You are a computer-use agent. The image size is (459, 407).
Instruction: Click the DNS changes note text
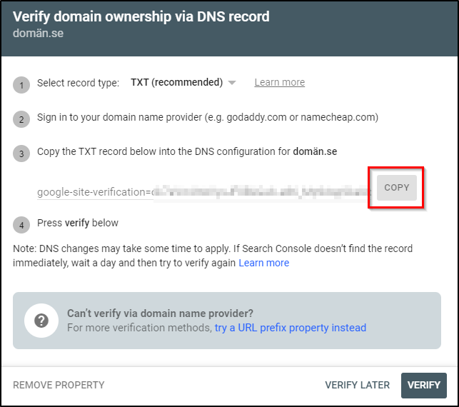pos(213,248)
